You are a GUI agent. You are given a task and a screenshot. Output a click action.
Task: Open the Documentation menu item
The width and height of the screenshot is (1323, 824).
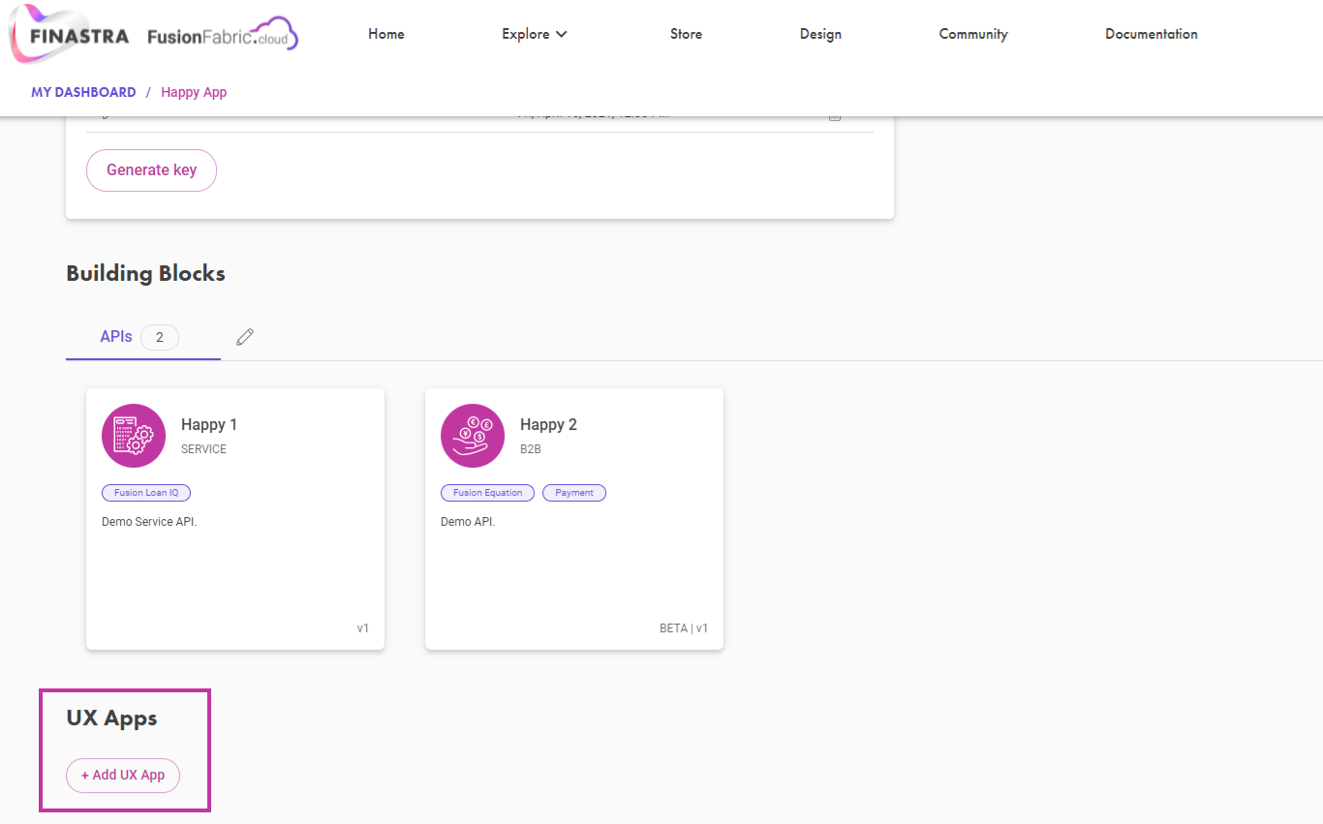coord(1152,34)
